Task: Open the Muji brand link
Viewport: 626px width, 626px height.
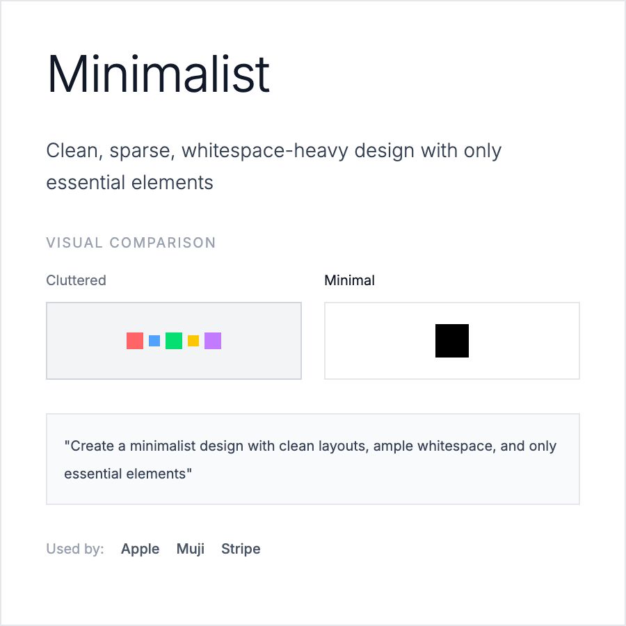Action: pos(191,549)
